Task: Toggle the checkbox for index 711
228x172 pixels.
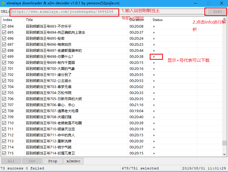Action: [4, 129]
